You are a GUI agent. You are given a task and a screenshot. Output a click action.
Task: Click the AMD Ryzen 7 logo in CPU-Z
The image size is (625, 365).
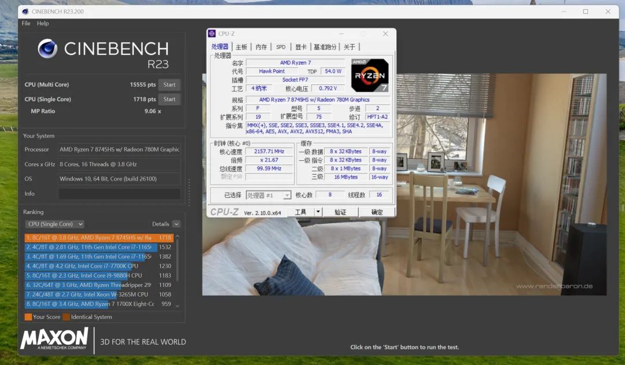coord(369,75)
